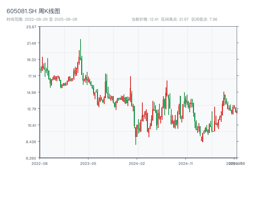Image resolution: width=263 pixels, height=197 pixels.
Task: Select the 时间范围 date range text
Action: (x=42, y=19)
